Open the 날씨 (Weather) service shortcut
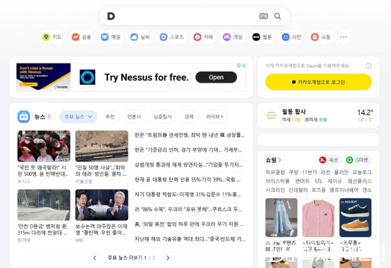The image size is (391, 268). tap(140, 37)
